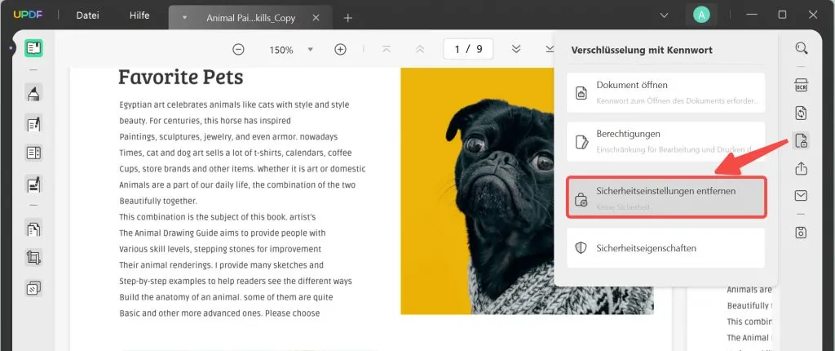Zoom in with plus button
The image size is (835, 351).
coord(340,50)
